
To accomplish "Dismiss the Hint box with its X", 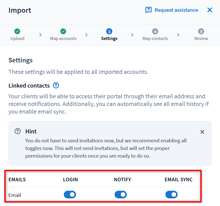I will 202,132.
